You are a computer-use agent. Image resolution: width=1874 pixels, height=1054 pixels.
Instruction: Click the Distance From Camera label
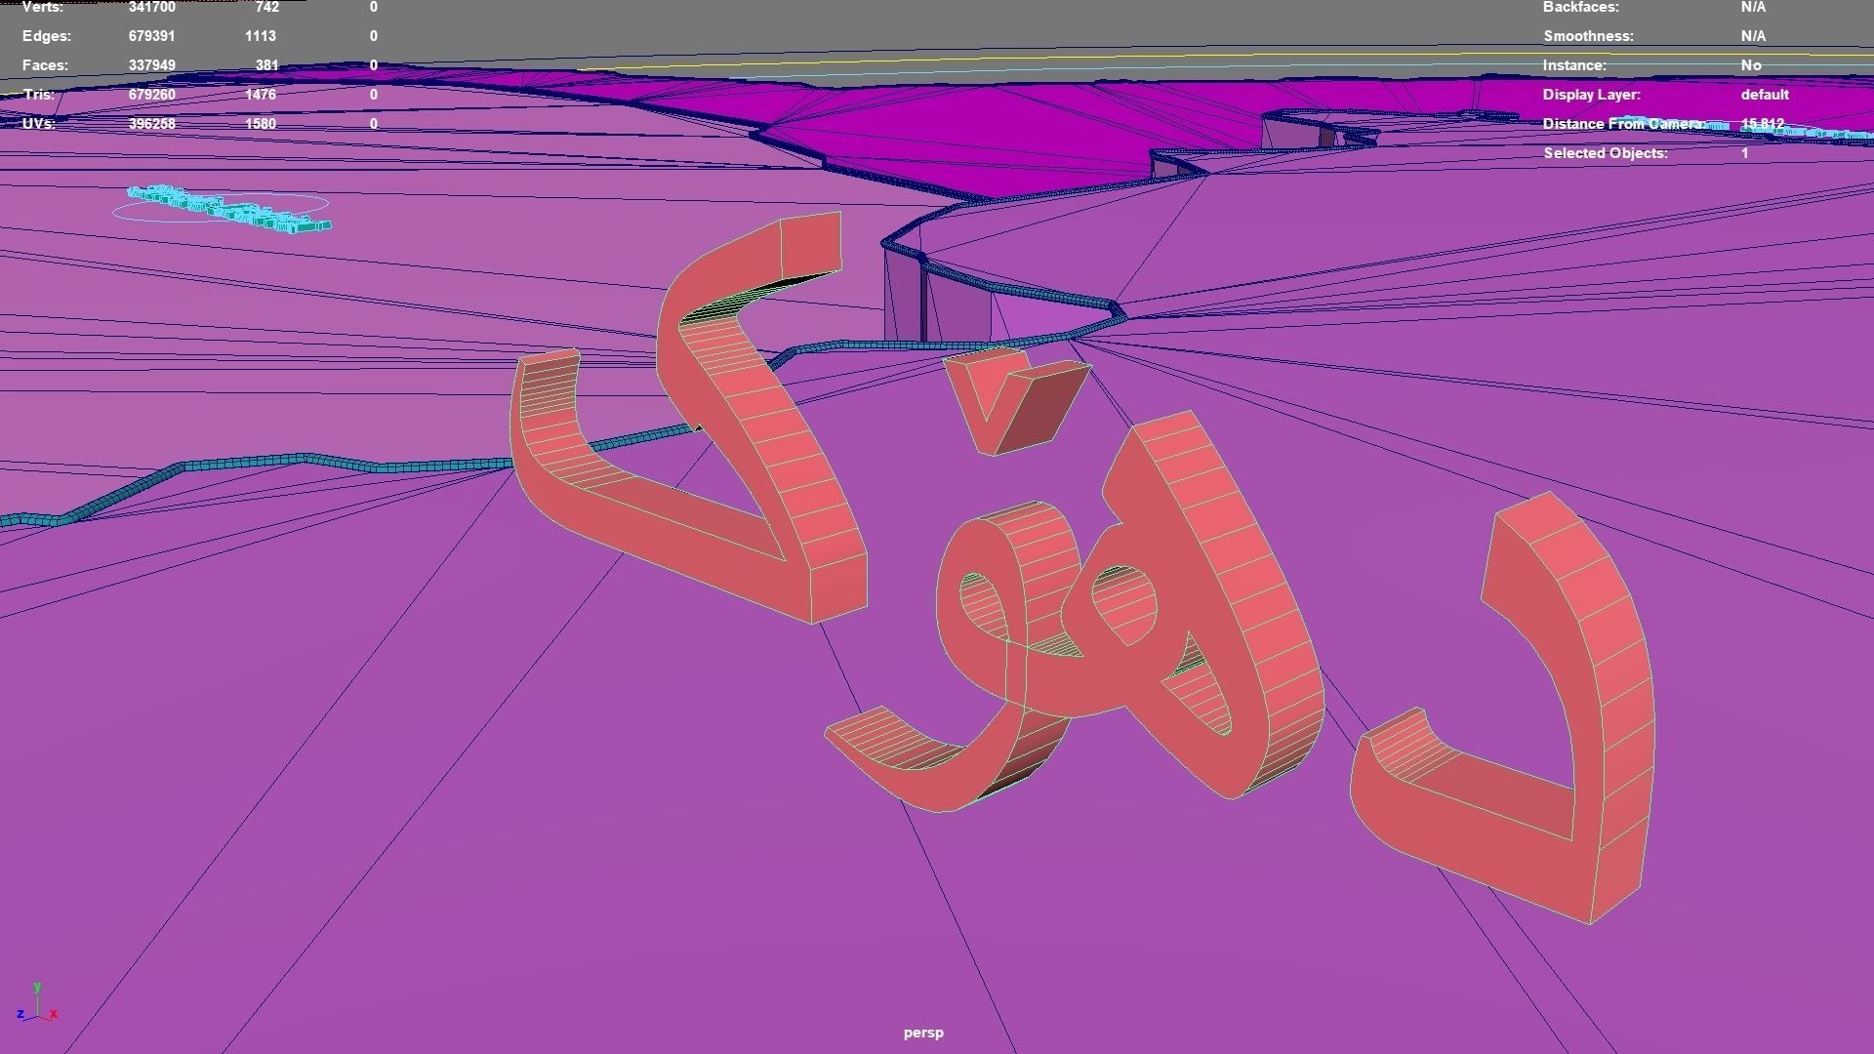click(1622, 124)
